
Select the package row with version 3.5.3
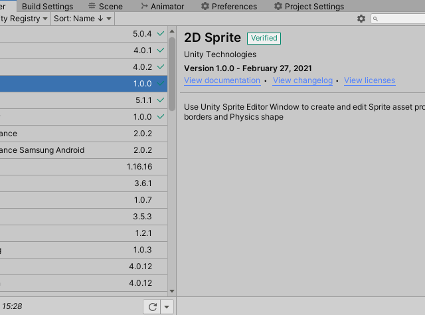click(84, 217)
